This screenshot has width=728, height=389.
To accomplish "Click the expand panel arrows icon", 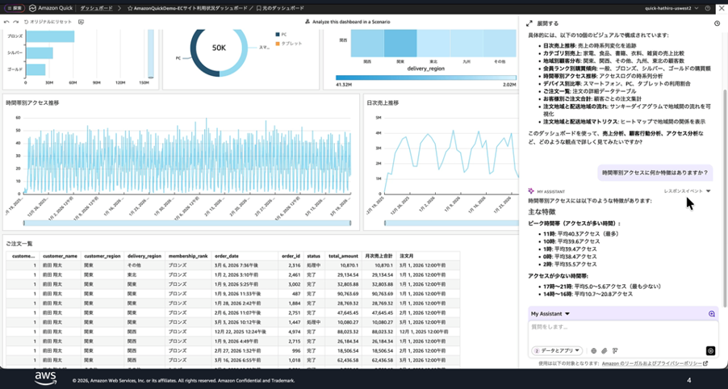I will pyautogui.click(x=529, y=23).
